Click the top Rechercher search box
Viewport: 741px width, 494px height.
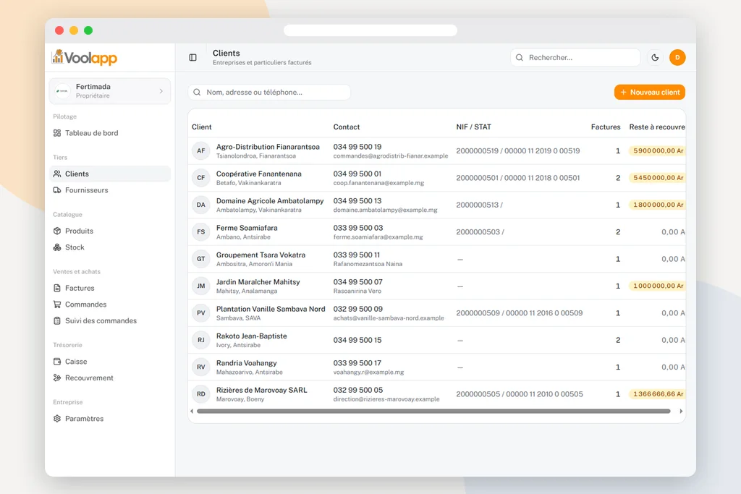575,58
